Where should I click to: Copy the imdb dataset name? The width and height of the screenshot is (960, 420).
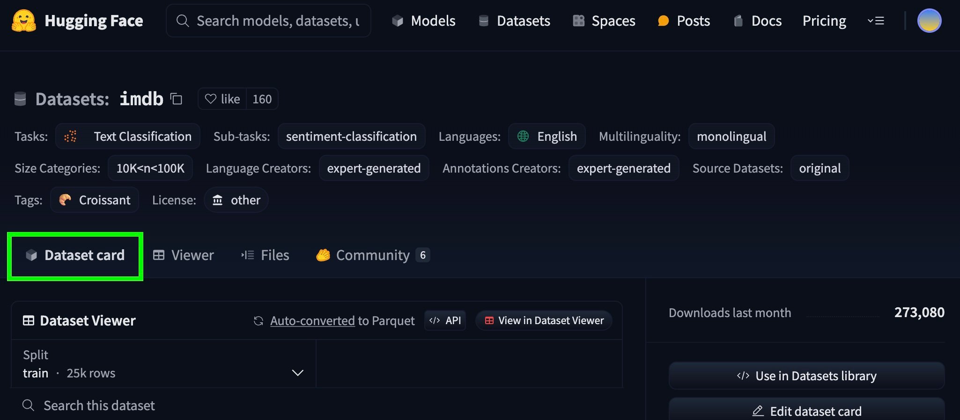[176, 99]
